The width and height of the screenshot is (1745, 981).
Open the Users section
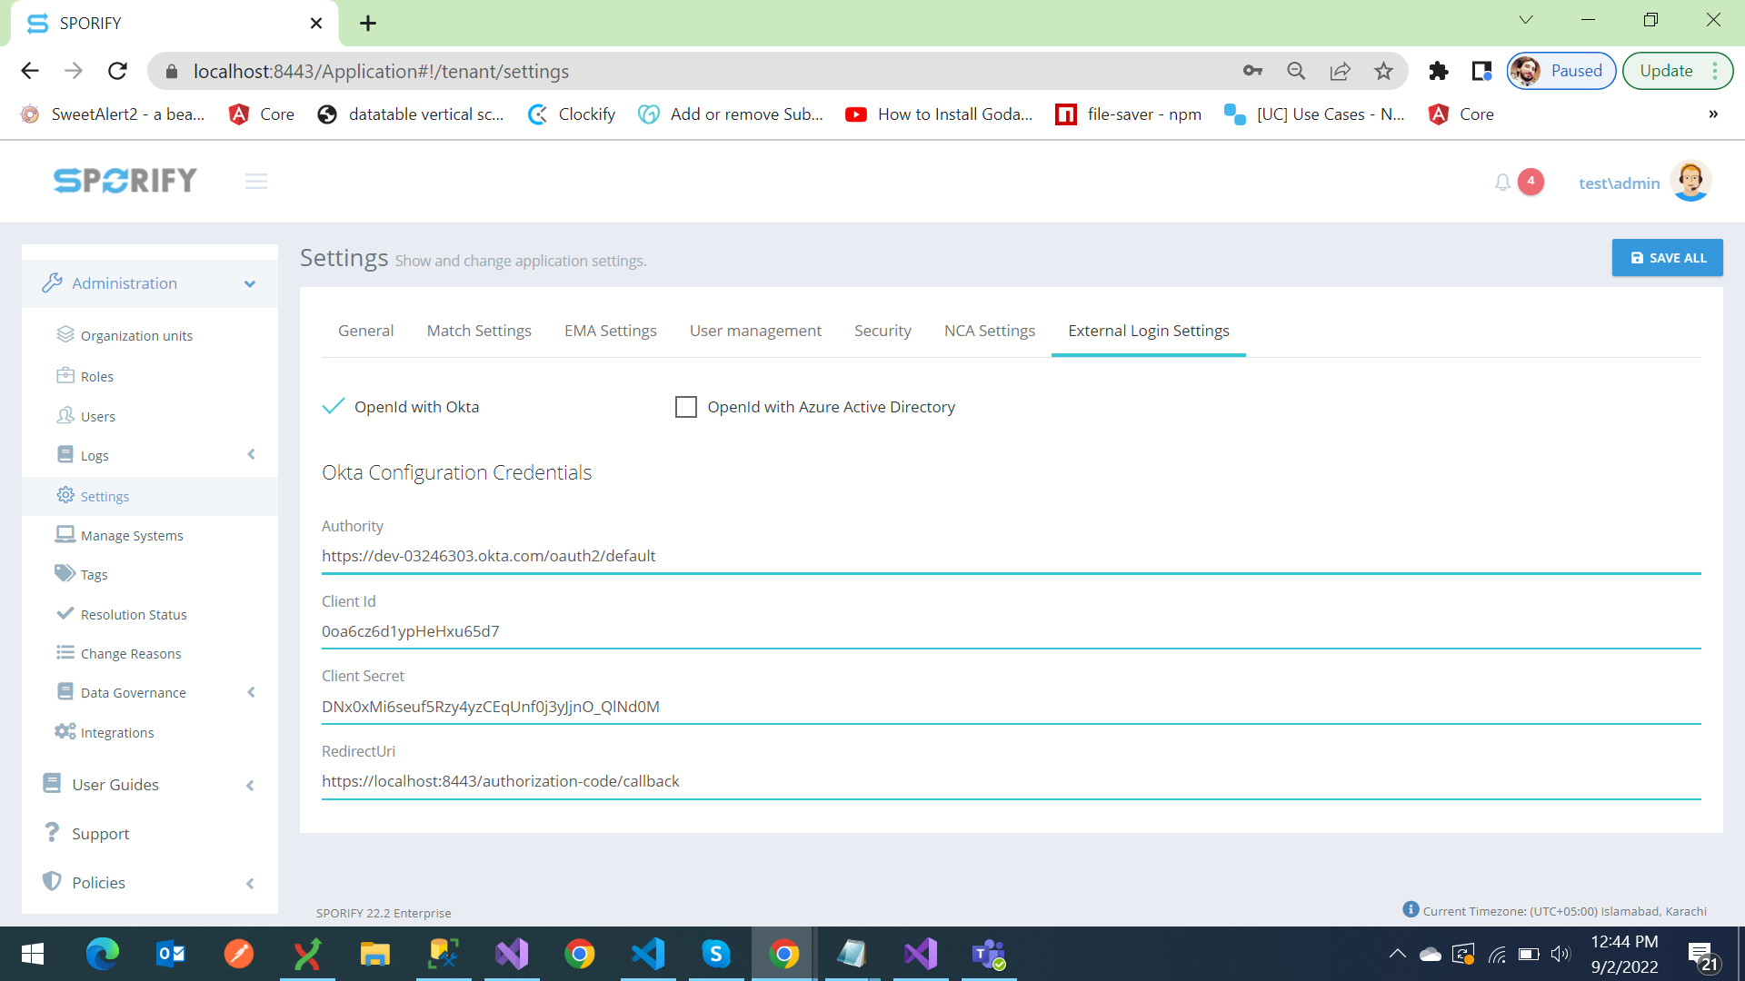tap(97, 416)
